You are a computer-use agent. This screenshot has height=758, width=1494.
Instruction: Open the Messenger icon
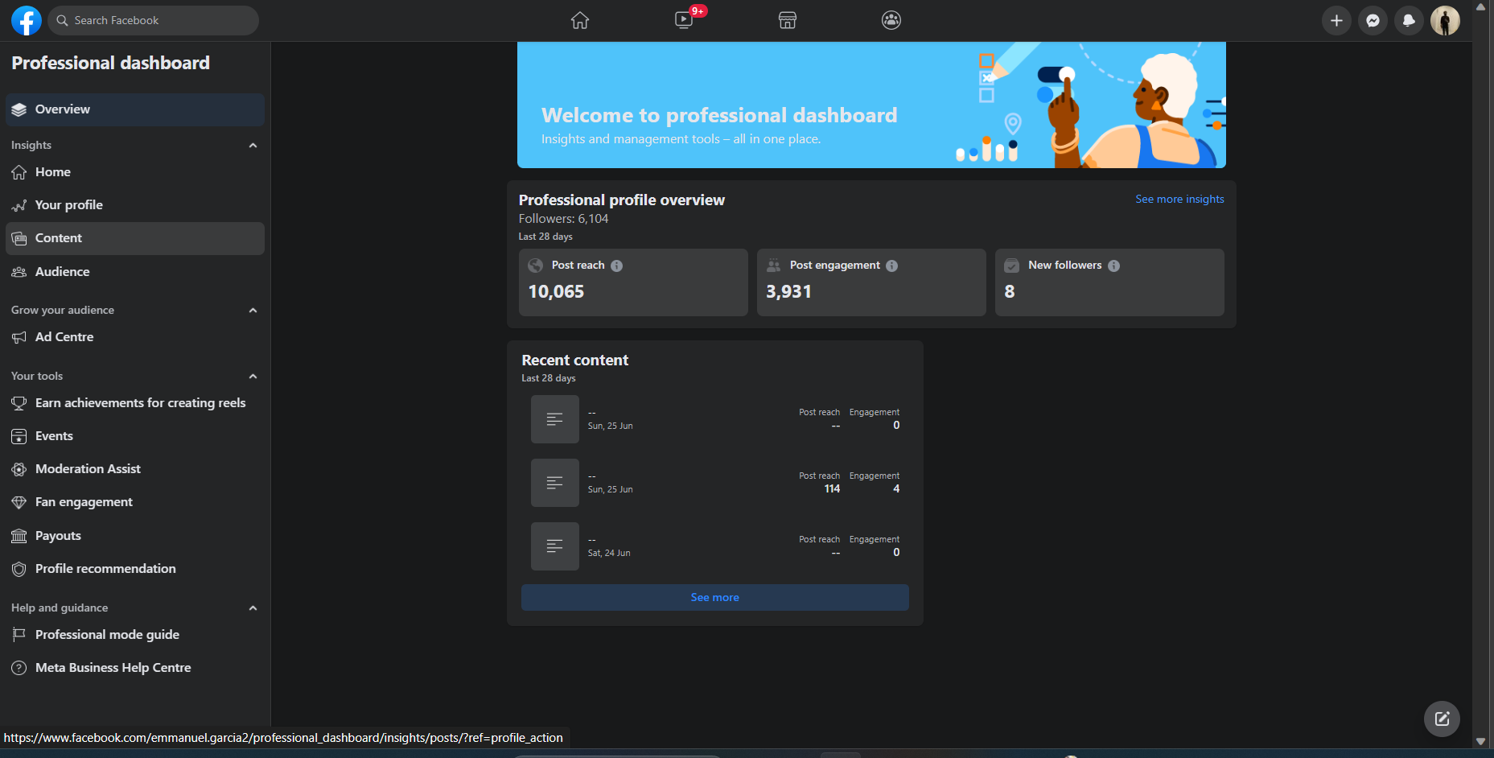point(1373,21)
